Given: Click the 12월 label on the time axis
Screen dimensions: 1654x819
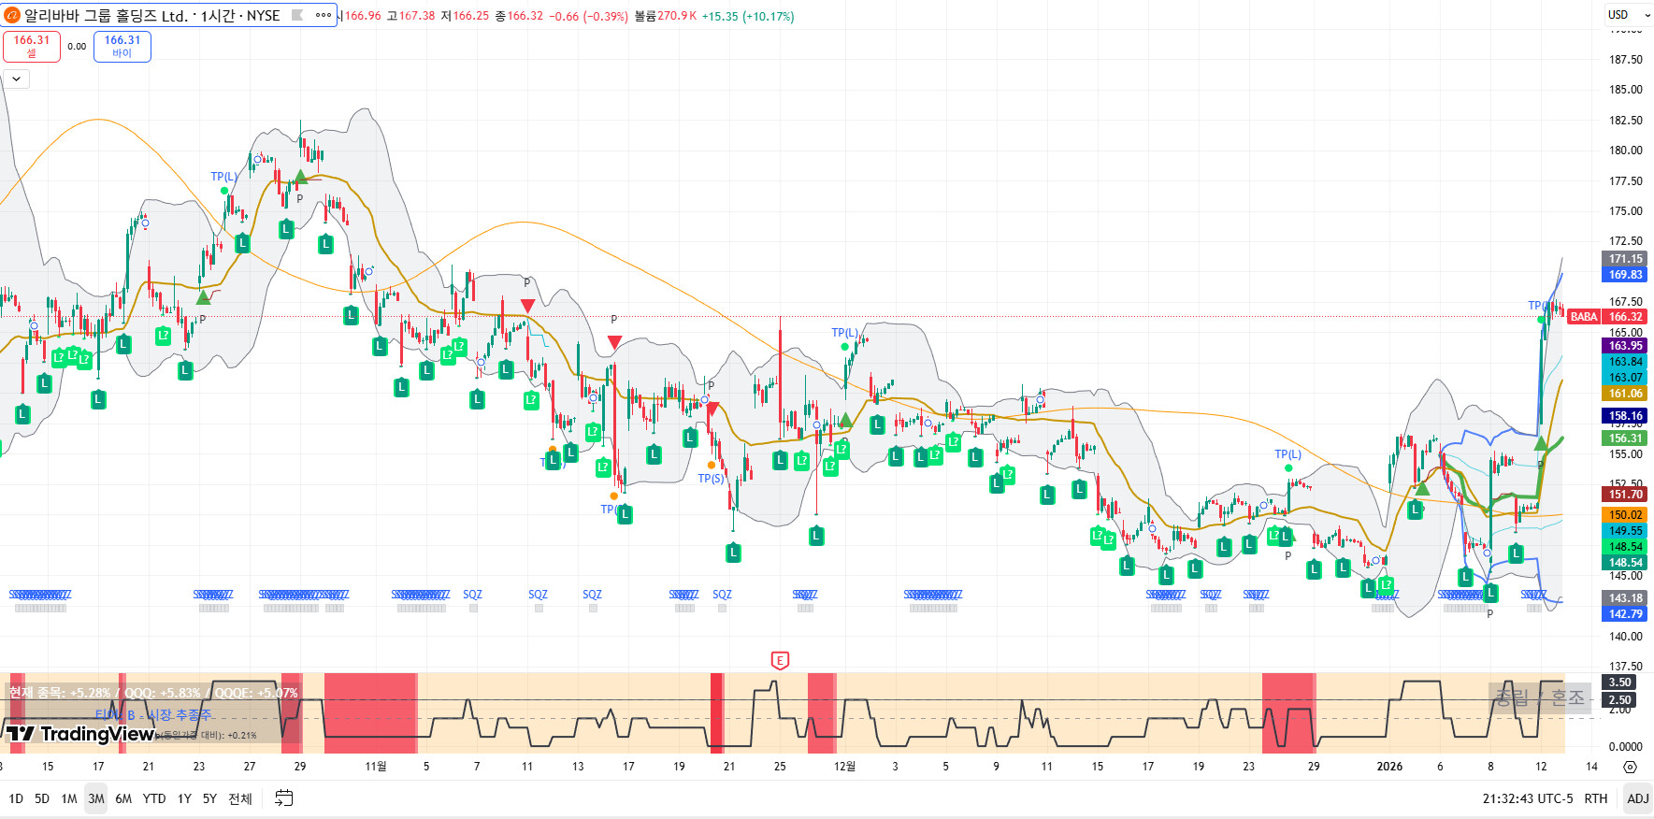Looking at the screenshot, I should click(845, 767).
